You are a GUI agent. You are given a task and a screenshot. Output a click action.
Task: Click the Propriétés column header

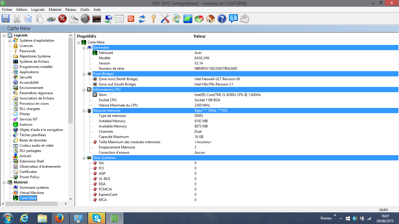tap(133, 36)
